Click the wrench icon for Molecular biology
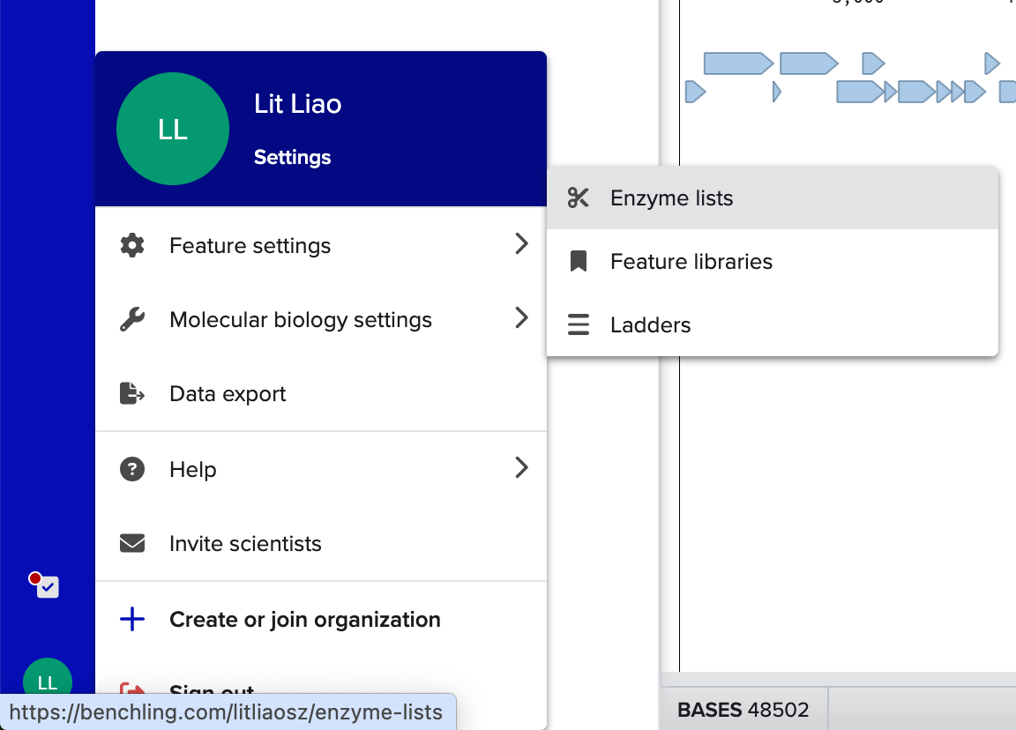 point(132,320)
